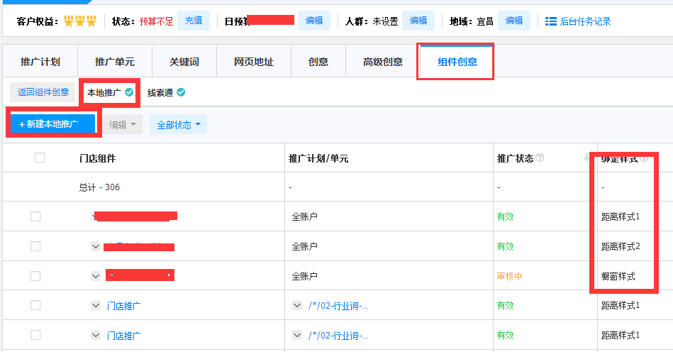Check first 门店推广 row checkbox

[35, 305]
